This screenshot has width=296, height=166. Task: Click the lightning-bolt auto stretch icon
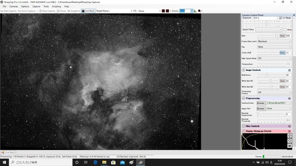pyautogui.click(x=289, y=136)
